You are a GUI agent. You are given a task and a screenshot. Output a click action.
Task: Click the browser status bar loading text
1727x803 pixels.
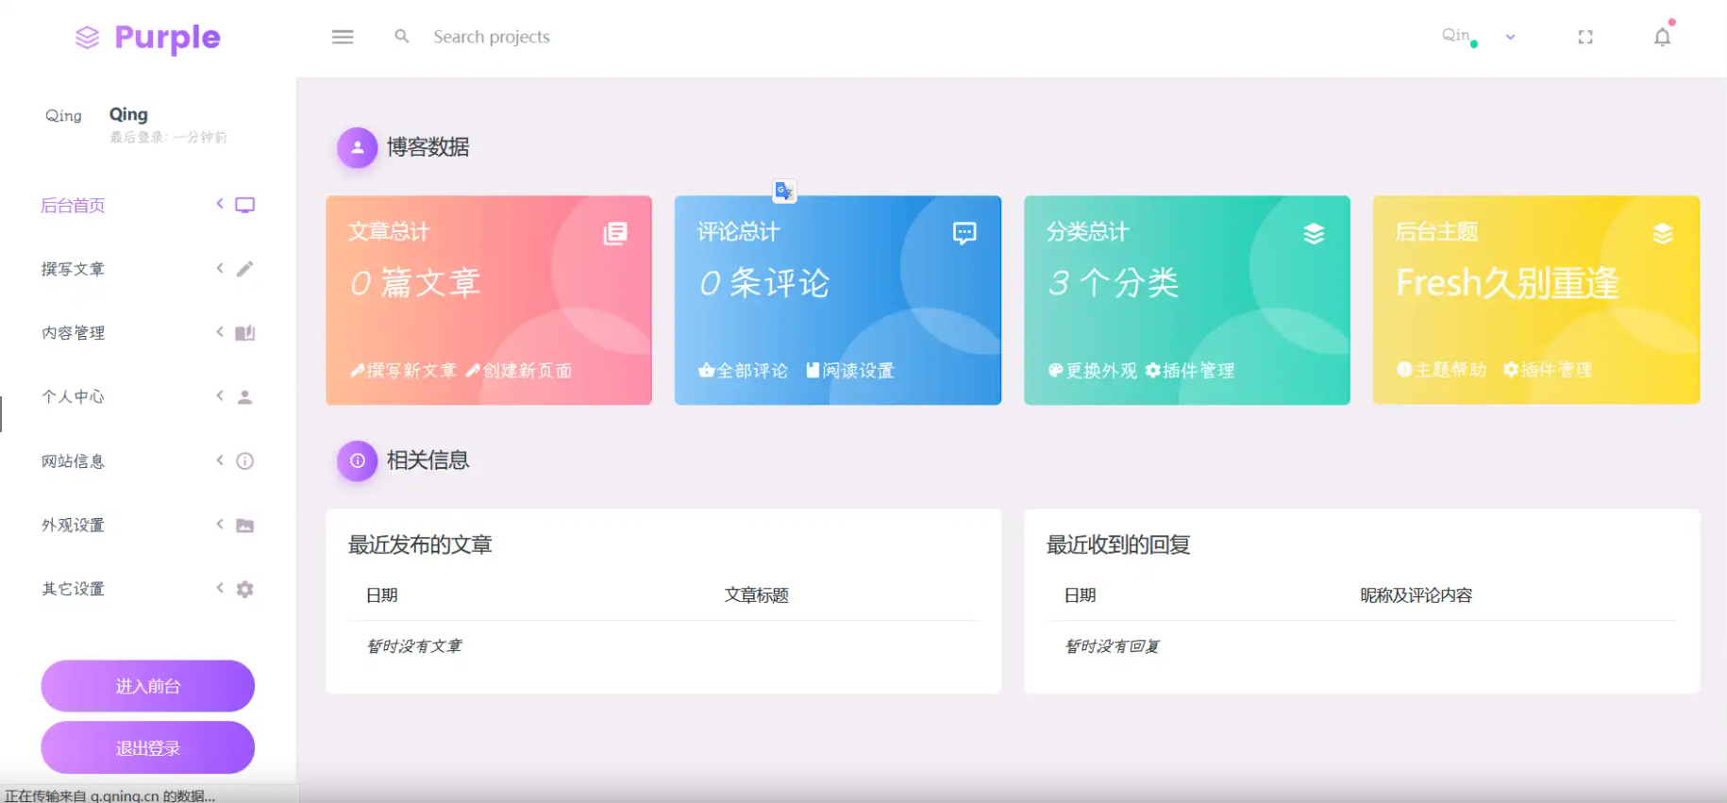(109, 795)
